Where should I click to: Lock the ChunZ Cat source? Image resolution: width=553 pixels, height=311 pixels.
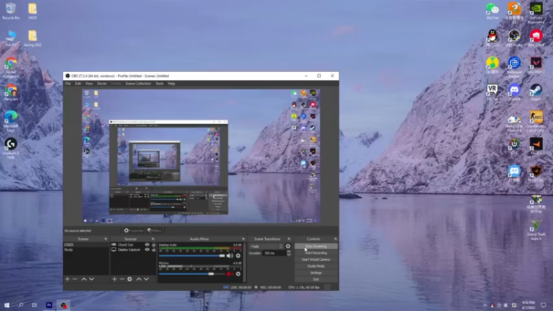(153, 245)
